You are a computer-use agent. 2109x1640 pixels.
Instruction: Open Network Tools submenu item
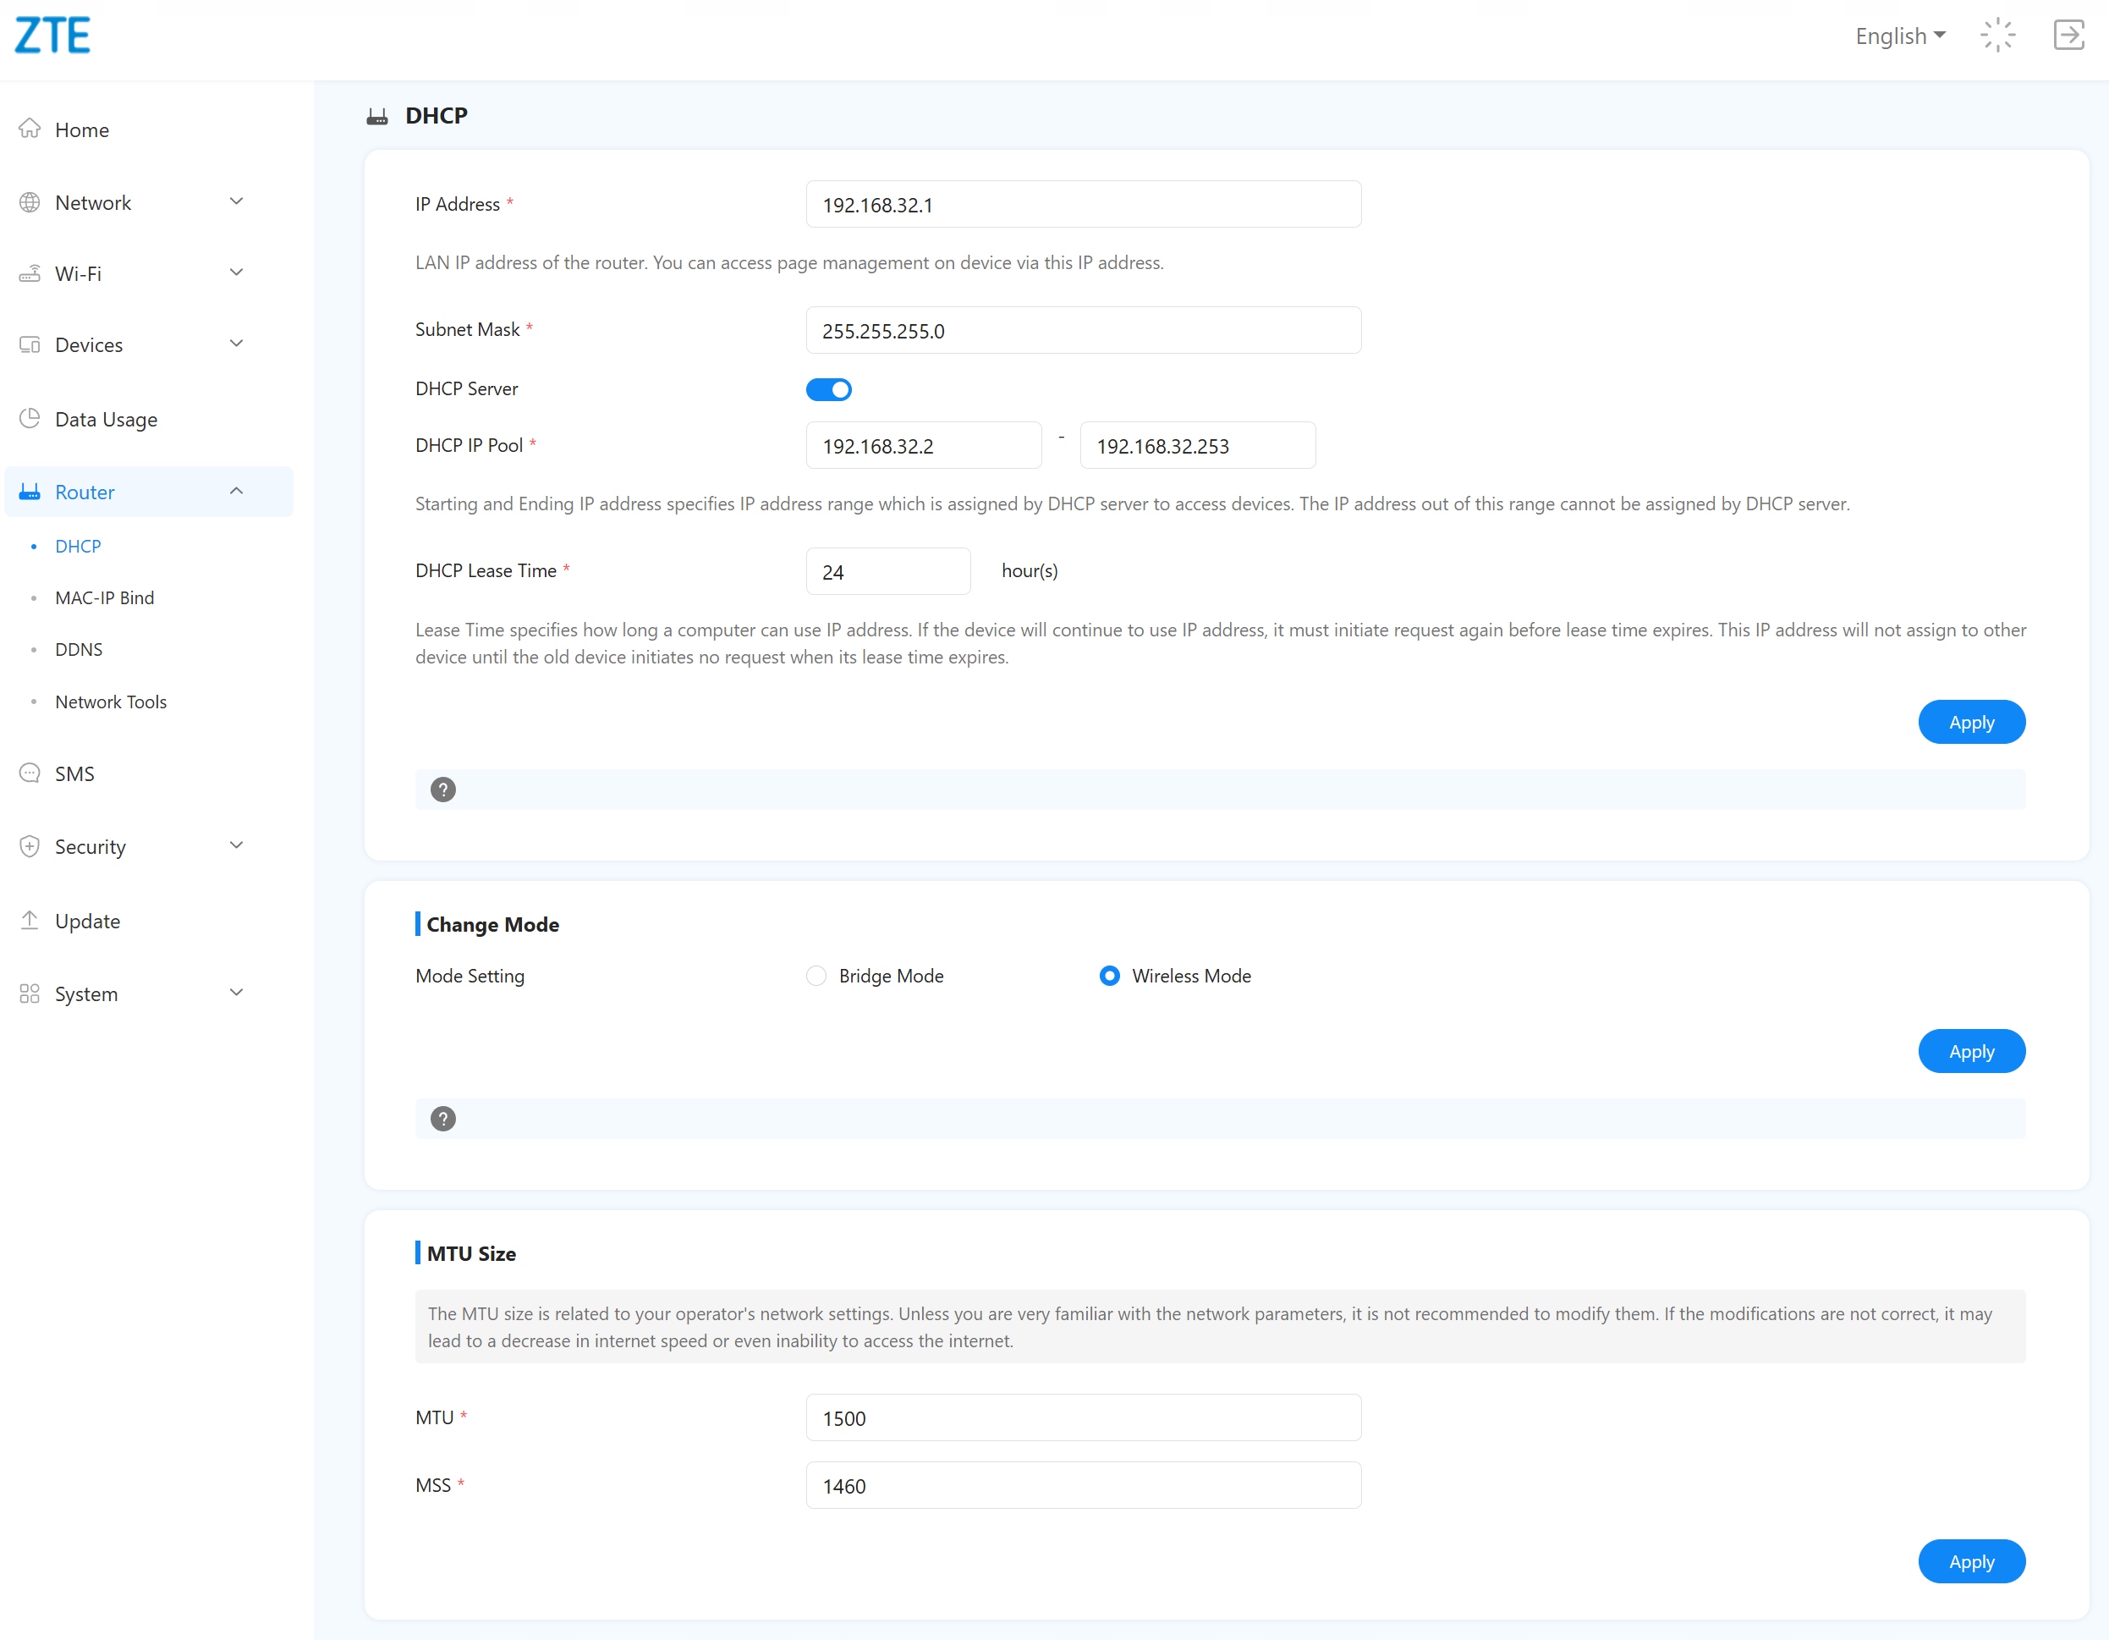[110, 702]
